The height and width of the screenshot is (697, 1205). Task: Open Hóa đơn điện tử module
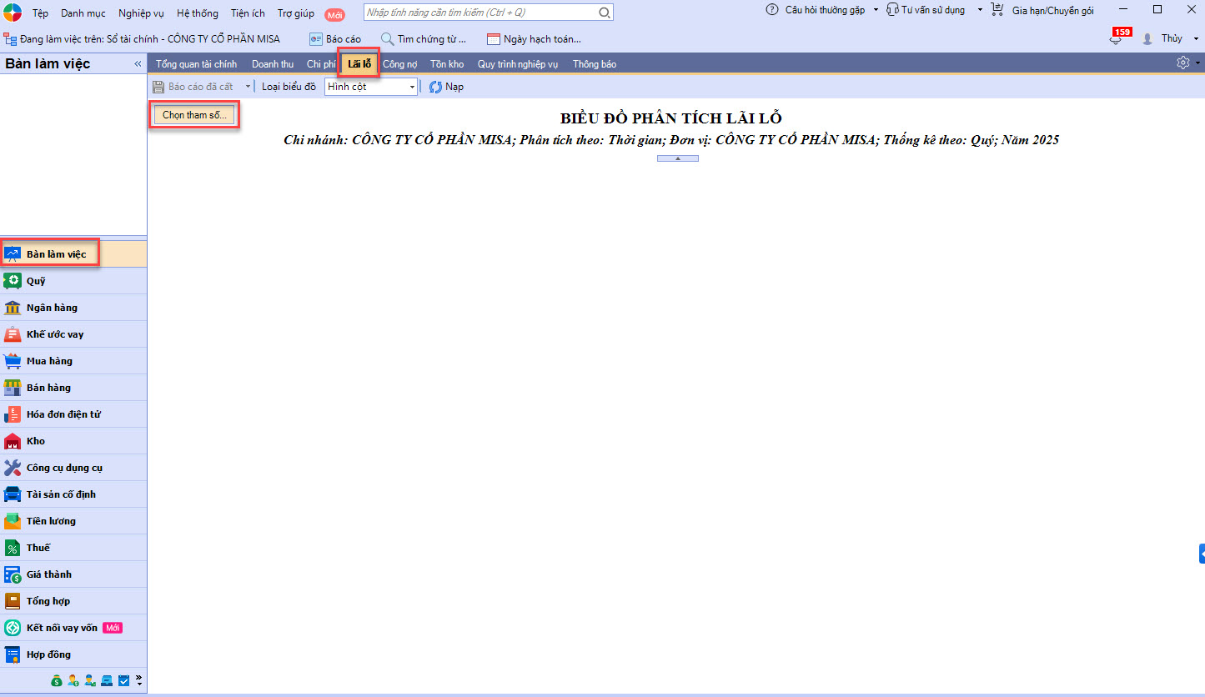point(63,414)
